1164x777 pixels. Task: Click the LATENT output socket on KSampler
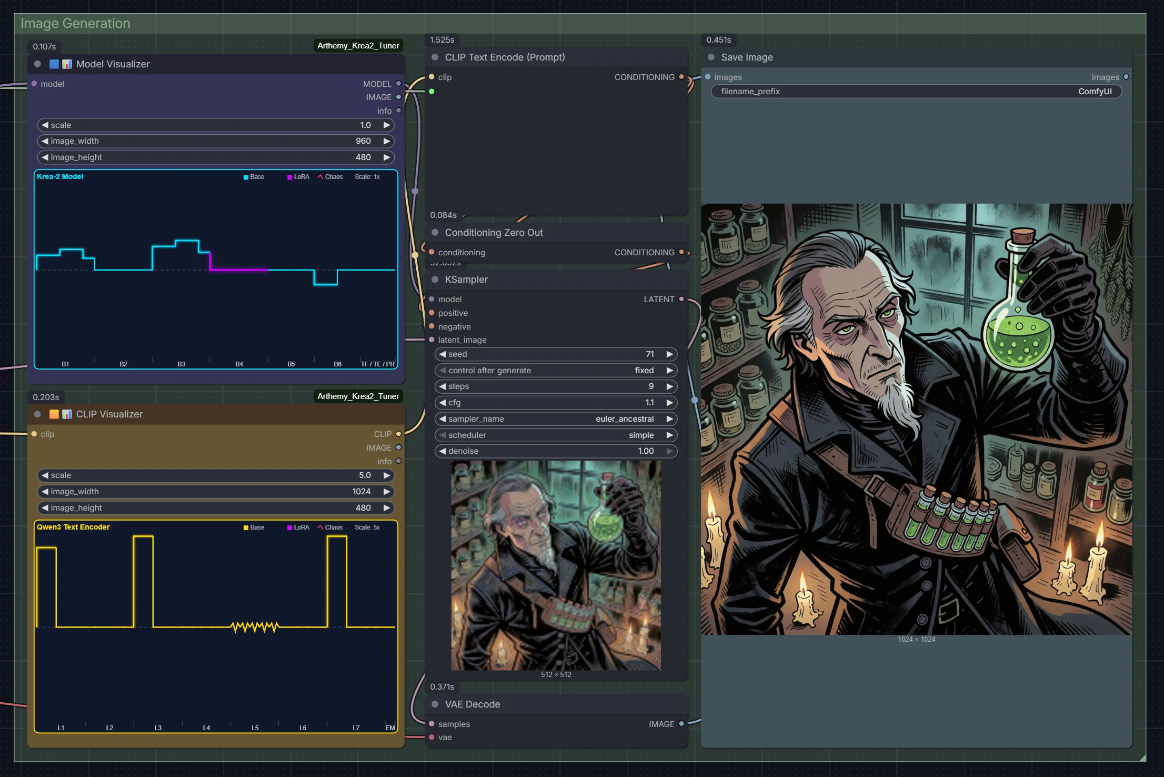pyautogui.click(x=681, y=299)
